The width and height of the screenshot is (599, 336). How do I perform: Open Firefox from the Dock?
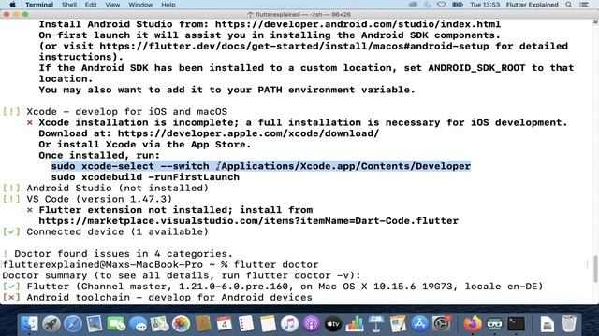[x=473, y=324]
